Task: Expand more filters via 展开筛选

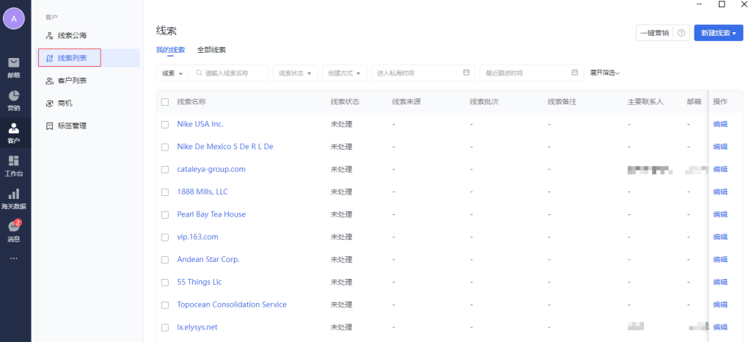Action: [605, 73]
